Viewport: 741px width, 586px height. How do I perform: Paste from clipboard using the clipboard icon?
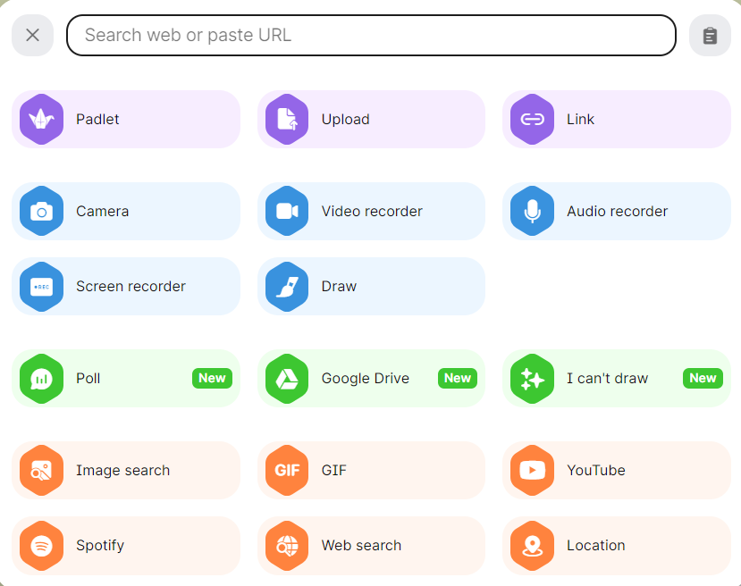tap(710, 36)
